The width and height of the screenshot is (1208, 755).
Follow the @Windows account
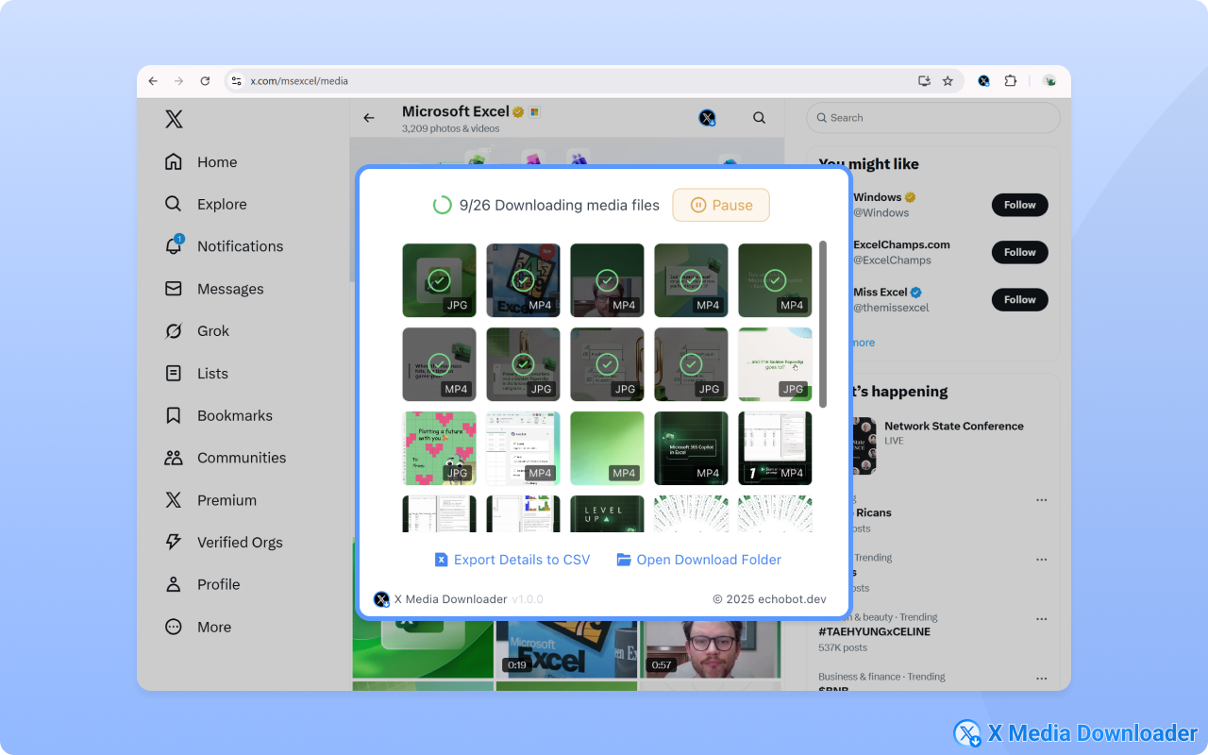tap(1019, 205)
